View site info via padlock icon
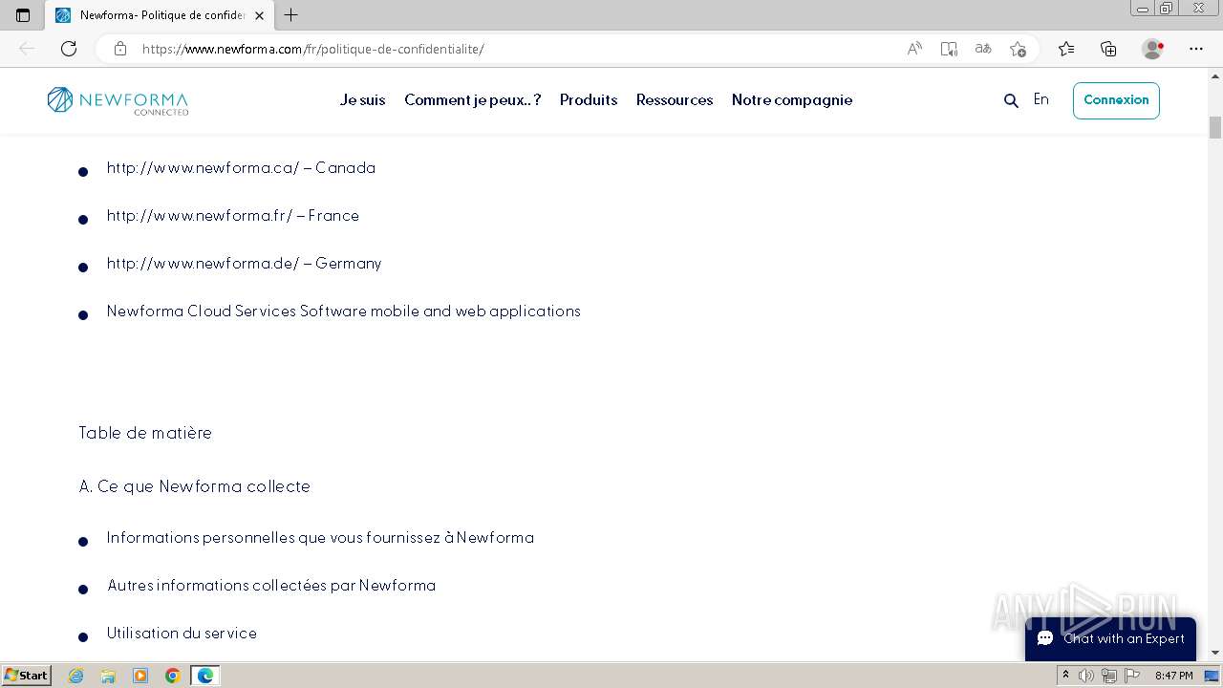This screenshot has height=688, width=1223. tap(120, 49)
